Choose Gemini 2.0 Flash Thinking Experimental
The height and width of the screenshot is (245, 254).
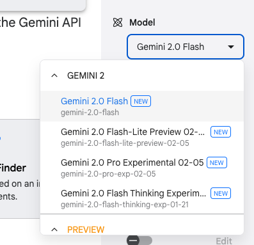coord(142,198)
